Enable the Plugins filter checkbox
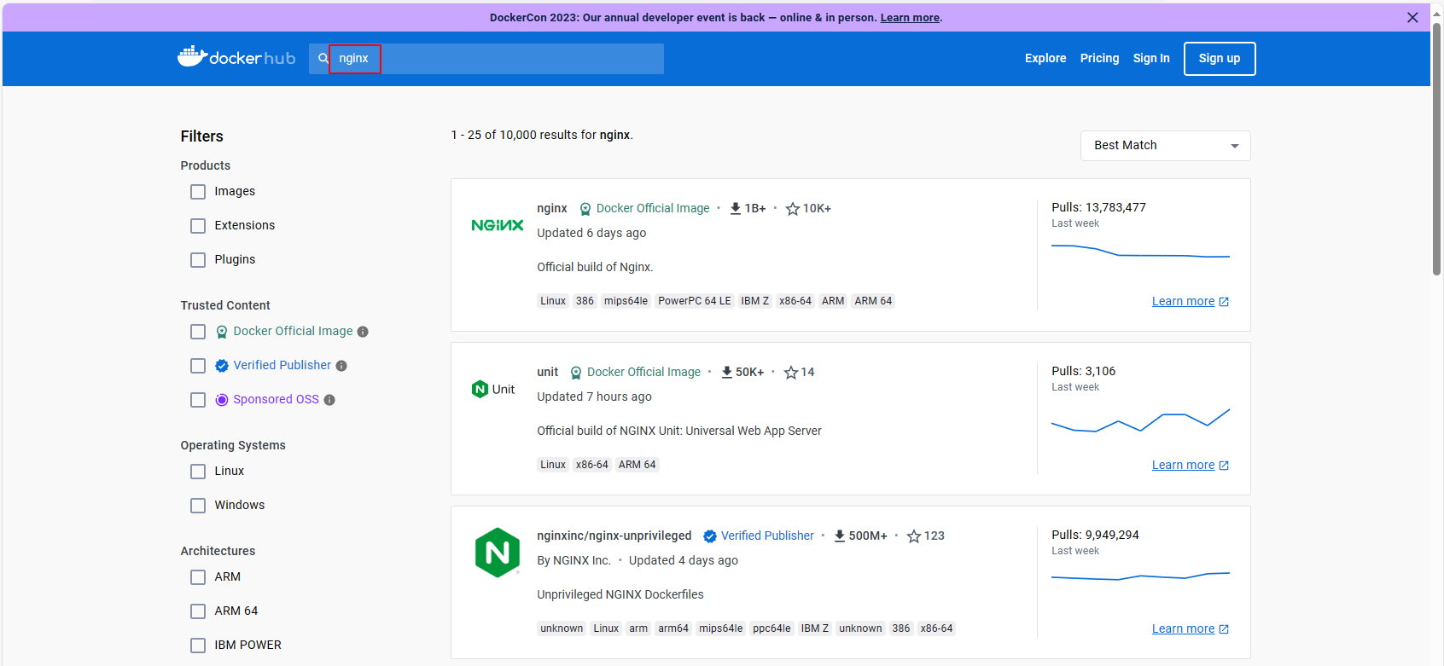Image resolution: width=1444 pixels, height=666 pixels. 198,260
